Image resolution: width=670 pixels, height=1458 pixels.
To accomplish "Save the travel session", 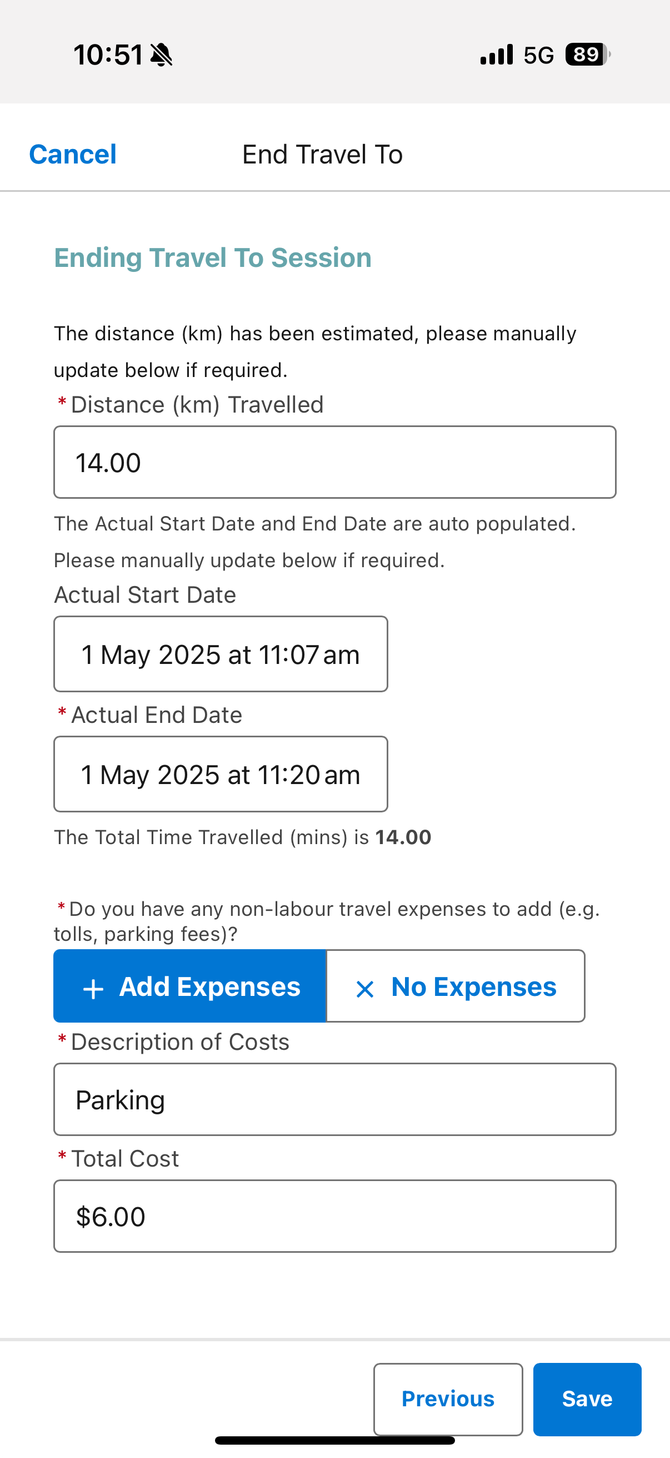I will coord(587,1399).
